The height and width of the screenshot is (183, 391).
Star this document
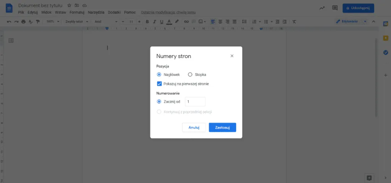click(69, 6)
